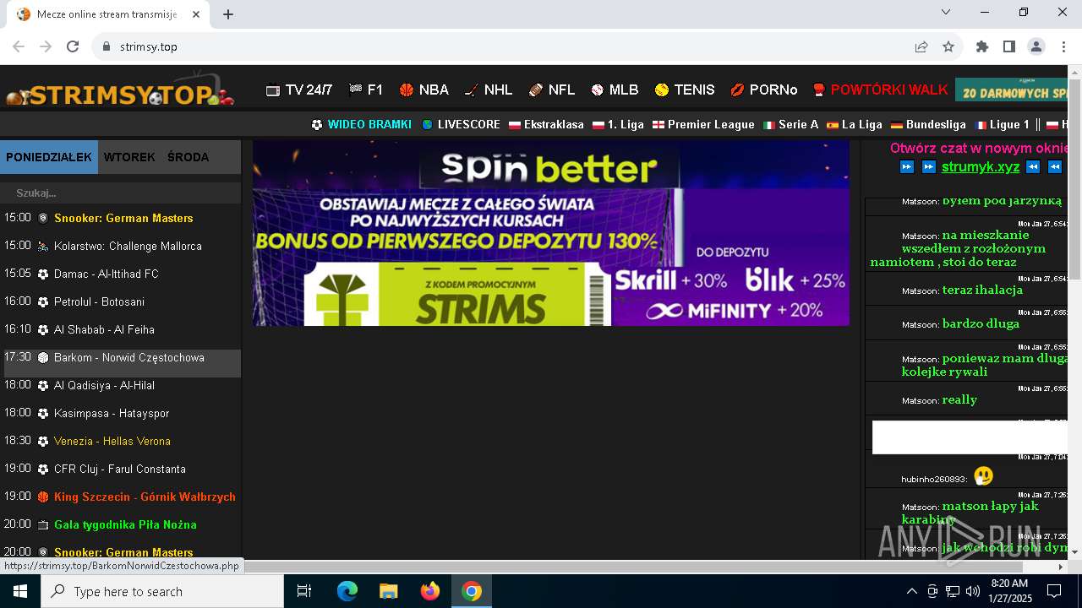
Task: Open chat in new window link
Action: coord(979,149)
